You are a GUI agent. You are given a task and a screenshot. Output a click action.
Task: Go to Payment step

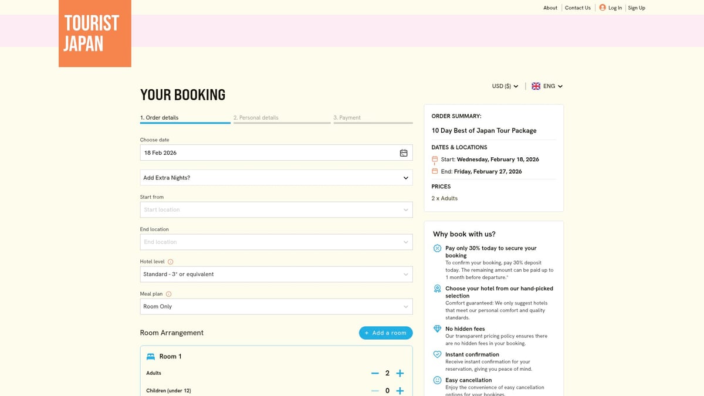347,118
